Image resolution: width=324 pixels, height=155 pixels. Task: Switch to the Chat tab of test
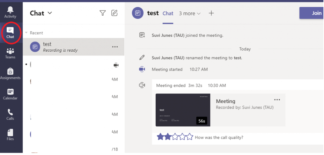pyautogui.click(x=168, y=13)
